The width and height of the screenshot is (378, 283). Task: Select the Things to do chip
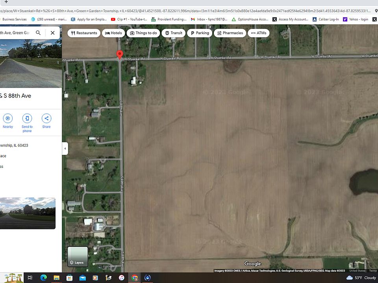point(143,33)
